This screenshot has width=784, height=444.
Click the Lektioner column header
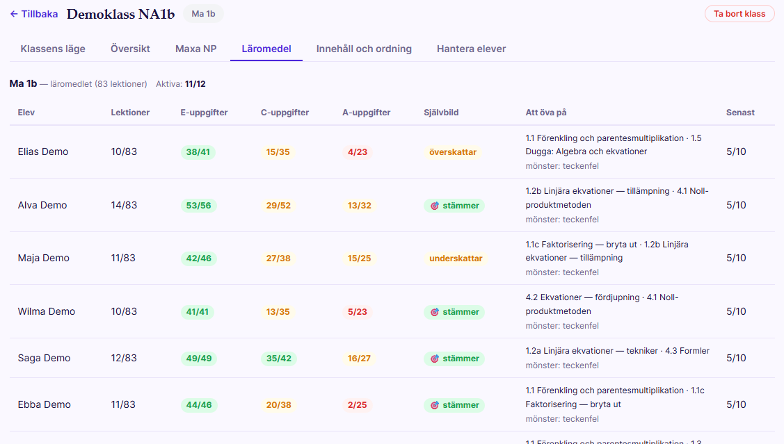130,113
